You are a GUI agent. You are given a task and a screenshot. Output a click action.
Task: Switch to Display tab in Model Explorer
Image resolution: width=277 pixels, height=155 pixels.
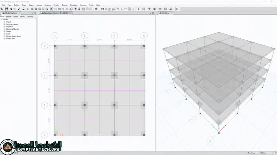coord(9,17)
